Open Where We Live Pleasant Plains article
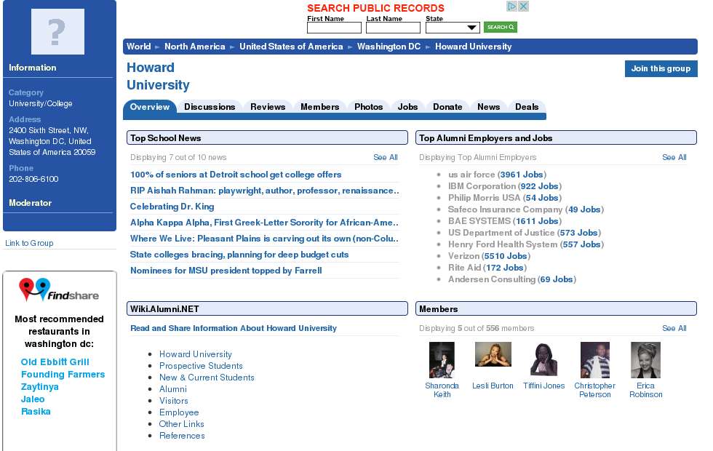 click(264, 239)
